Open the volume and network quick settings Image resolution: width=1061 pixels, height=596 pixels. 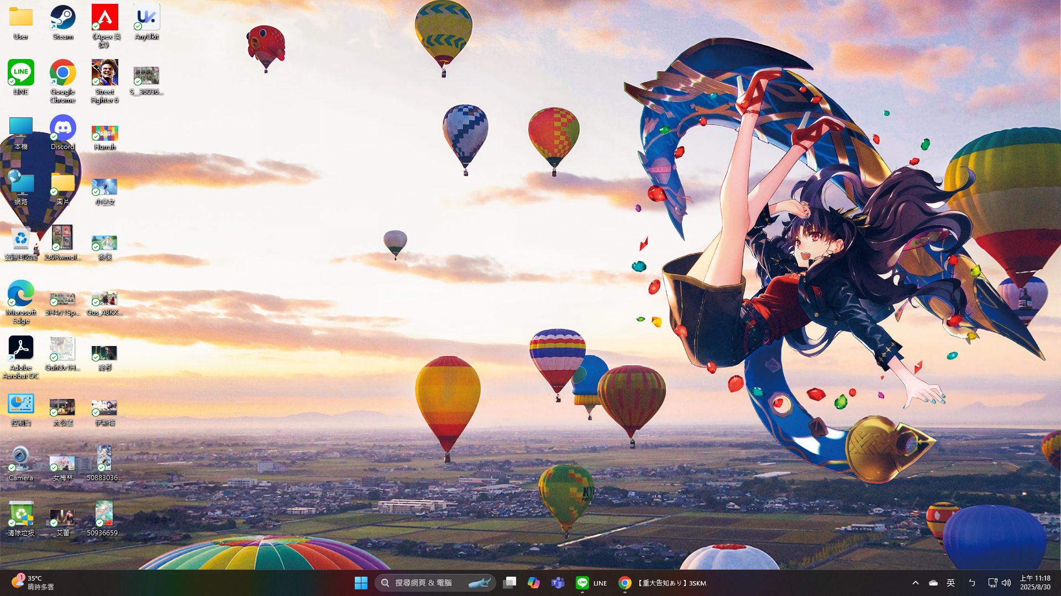click(999, 583)
